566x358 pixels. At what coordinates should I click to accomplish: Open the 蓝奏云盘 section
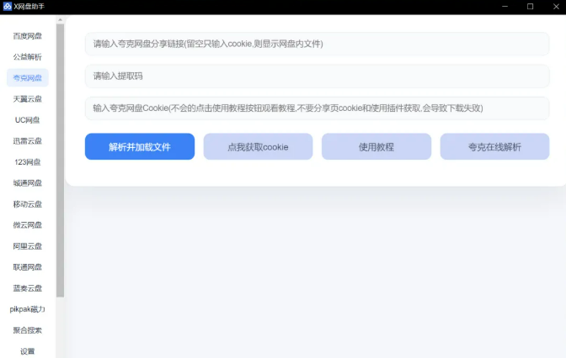point(28,288)
